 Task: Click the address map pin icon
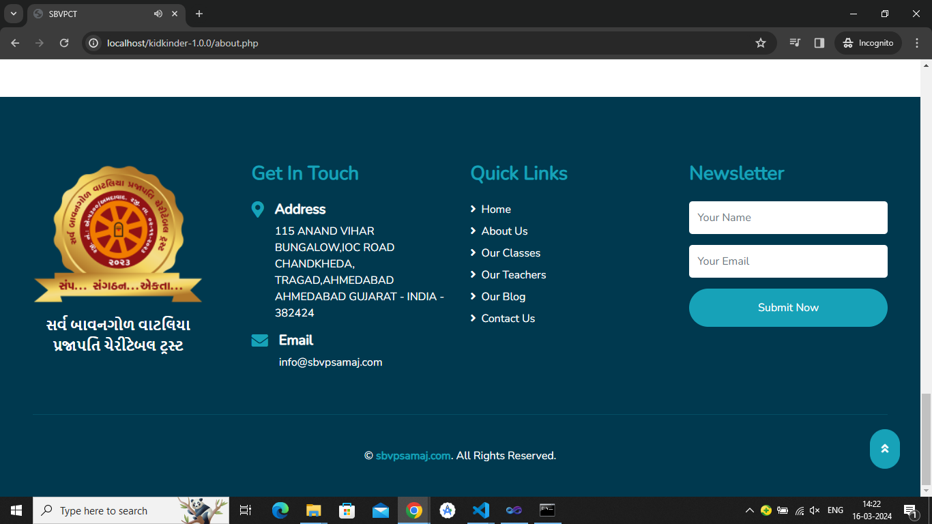point(258,209)
